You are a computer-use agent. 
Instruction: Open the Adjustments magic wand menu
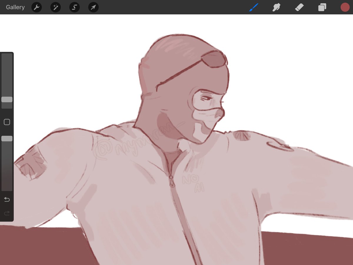click(x=56, y=7)
